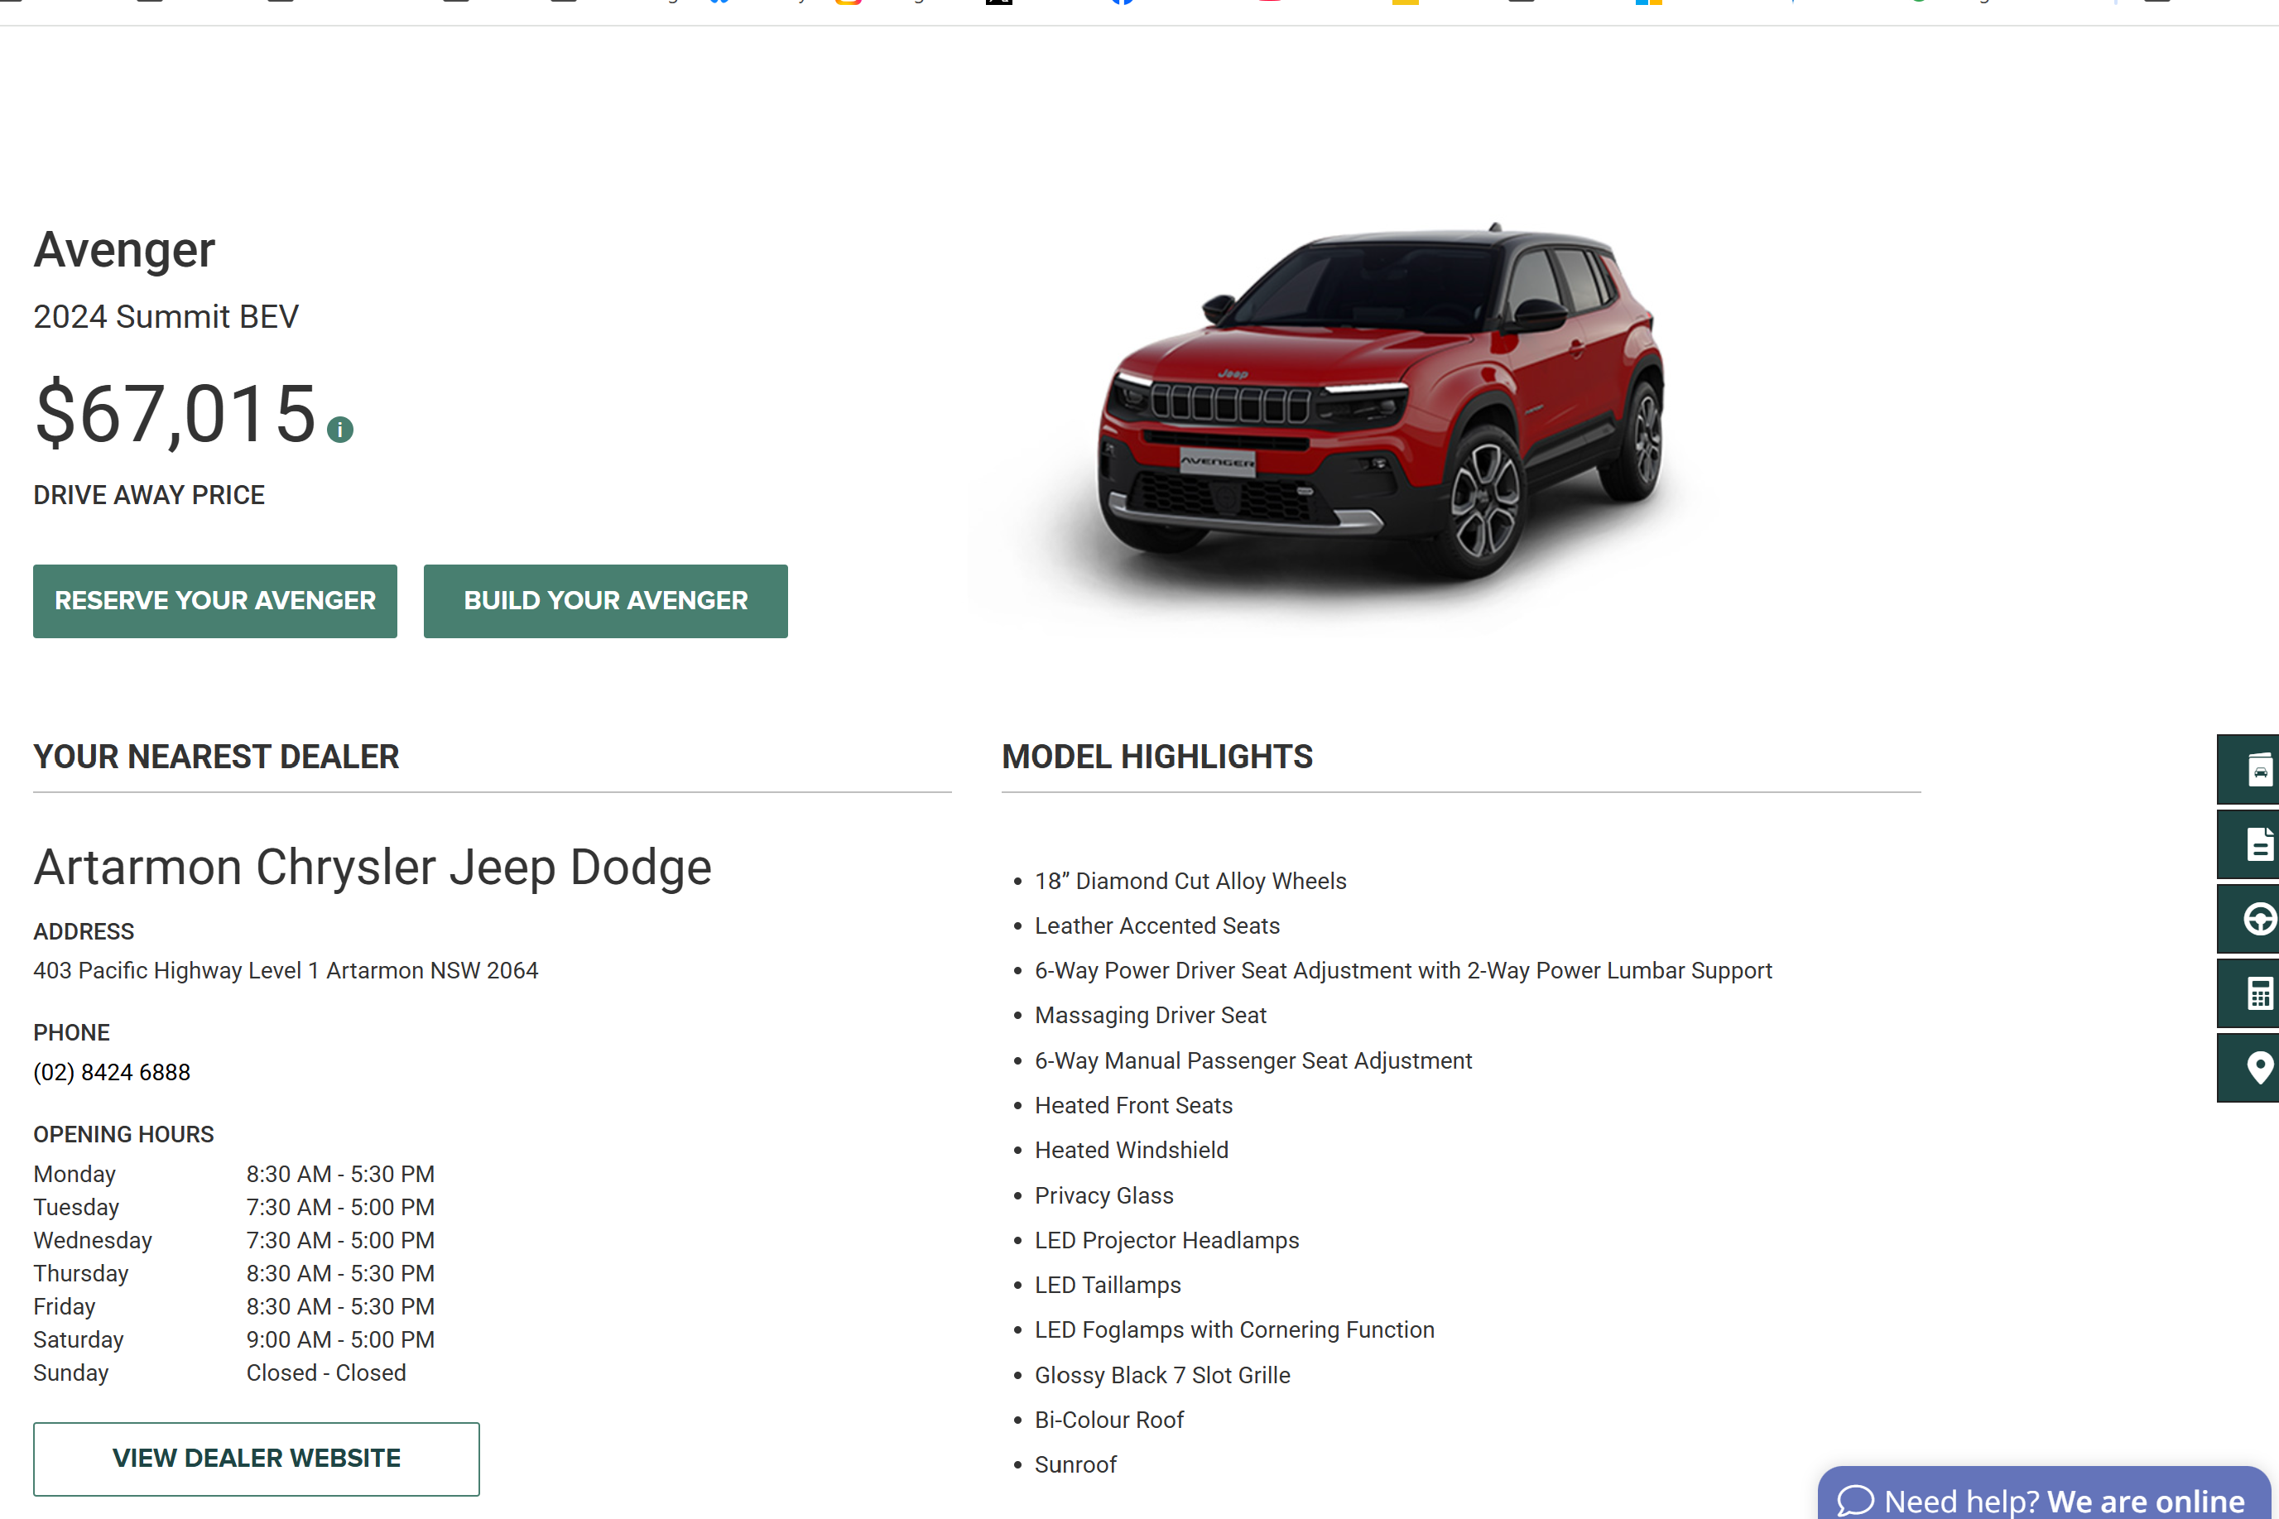Screen dimensions: 2279x1519
Task: Click the Avenger model title heading
Action: [124, 250]
